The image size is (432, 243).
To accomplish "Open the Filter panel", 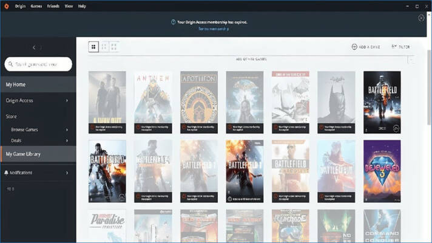I will (x=400, y=47).
